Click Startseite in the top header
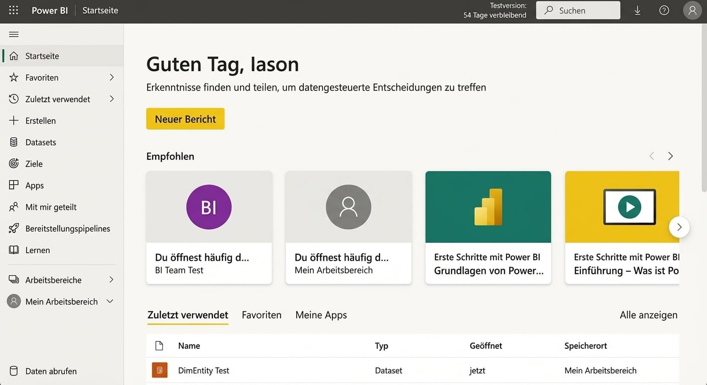Screen dimensions: 707x385 [x=100, y=10]
